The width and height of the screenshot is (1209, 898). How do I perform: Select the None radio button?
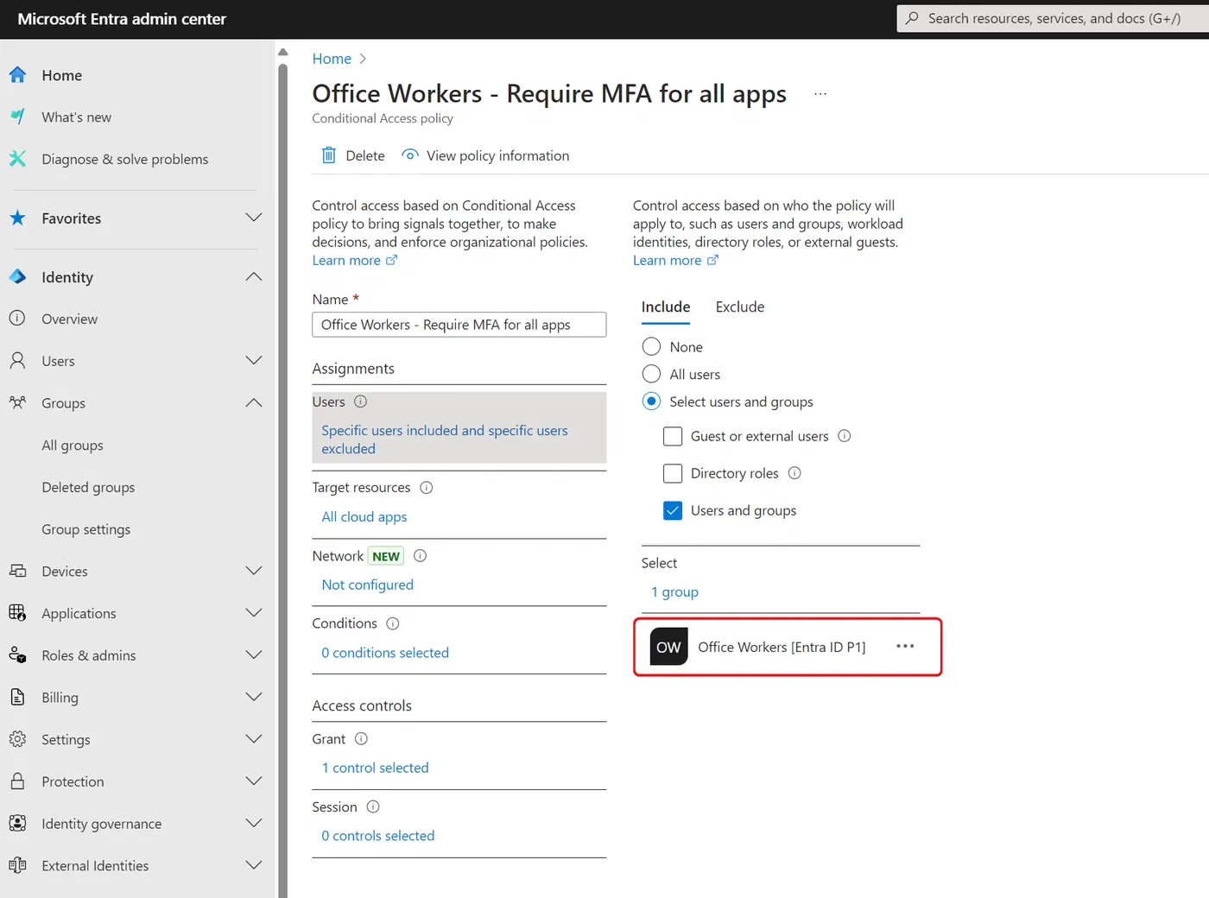652,347
